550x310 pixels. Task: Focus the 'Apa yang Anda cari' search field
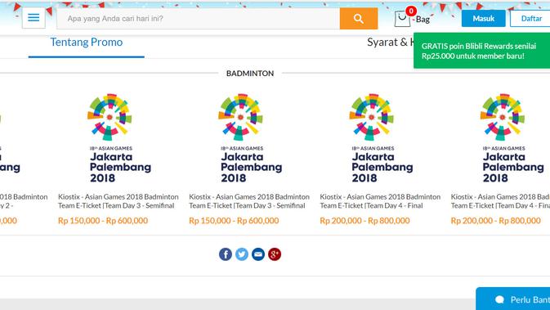tap(199, 19)
